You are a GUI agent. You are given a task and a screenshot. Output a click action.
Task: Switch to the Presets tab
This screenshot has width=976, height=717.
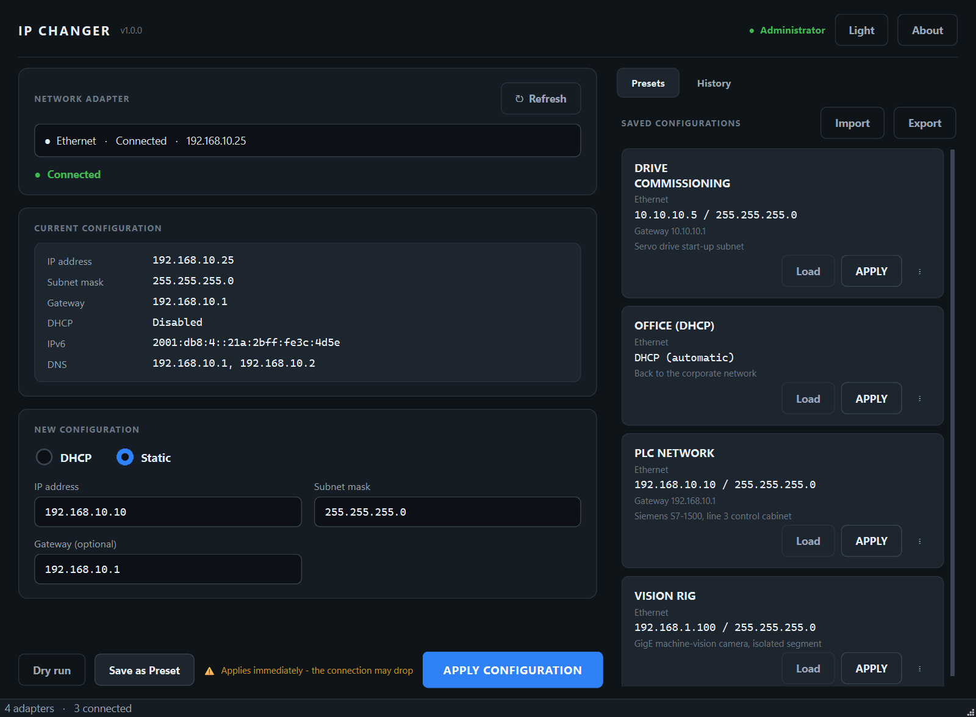pyautogui.click(x=648, y=83)
